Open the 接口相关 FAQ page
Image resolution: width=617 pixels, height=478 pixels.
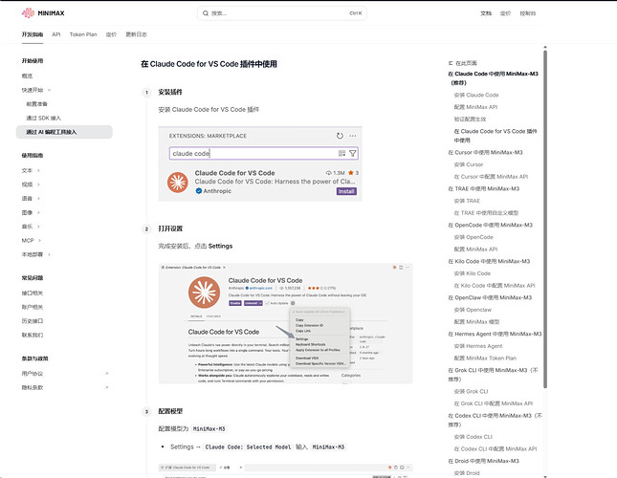pyautogui.click(x=33, y=293)
